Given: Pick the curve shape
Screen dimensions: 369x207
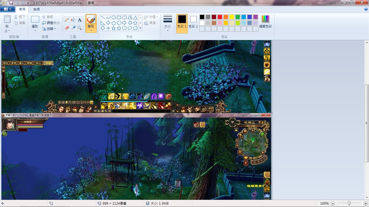Looking at the screenshot, I should click(108, 18).
